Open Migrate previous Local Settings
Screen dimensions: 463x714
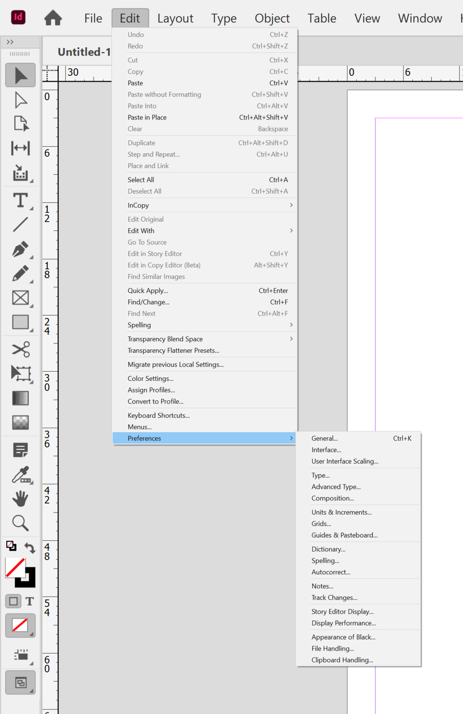205,365
